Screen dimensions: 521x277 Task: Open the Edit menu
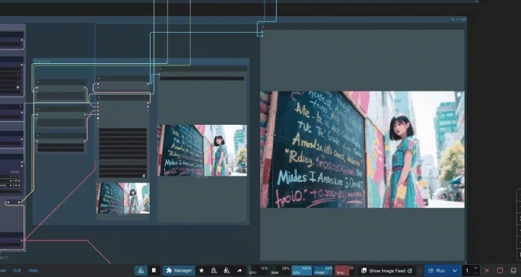pos(17,271)
